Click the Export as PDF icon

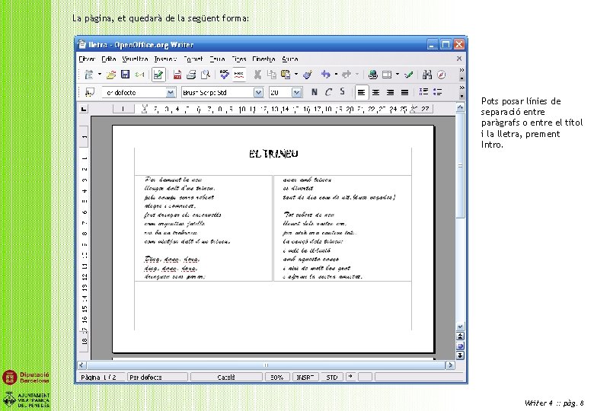click(177, 75)
